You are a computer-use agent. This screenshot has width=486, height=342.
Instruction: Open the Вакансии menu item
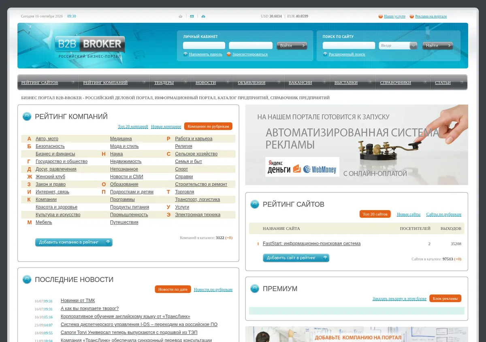[300, 83]
